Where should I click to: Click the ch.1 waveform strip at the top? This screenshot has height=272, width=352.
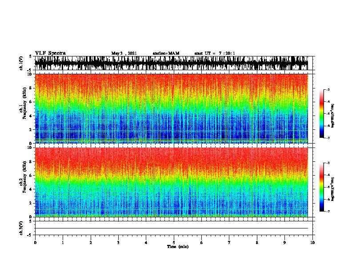pos(172,63)
